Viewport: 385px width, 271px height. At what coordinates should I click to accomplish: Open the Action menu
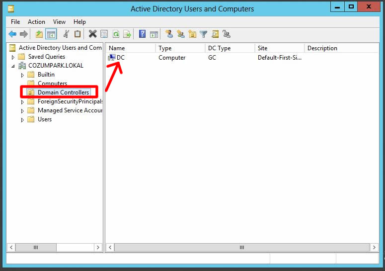point(36,22)
